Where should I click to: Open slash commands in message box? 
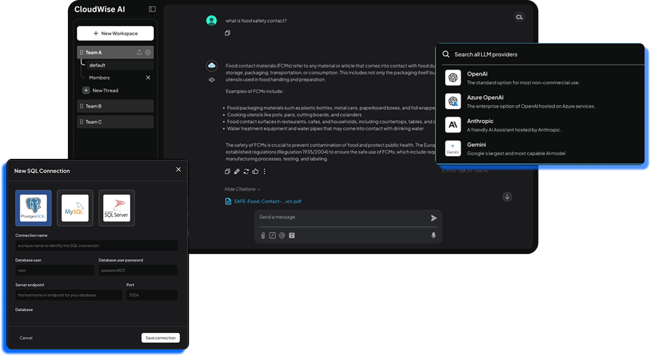click(272, 235)
